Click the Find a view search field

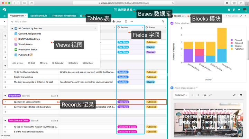(54, 21)
